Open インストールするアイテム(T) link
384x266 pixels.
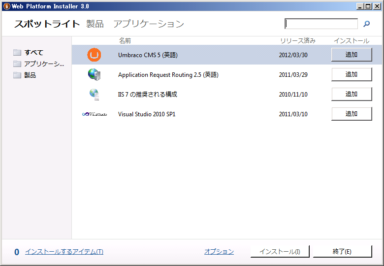coord(64,252)
